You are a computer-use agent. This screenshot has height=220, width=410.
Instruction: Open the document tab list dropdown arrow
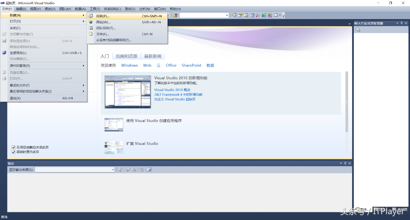coord(350,24)
